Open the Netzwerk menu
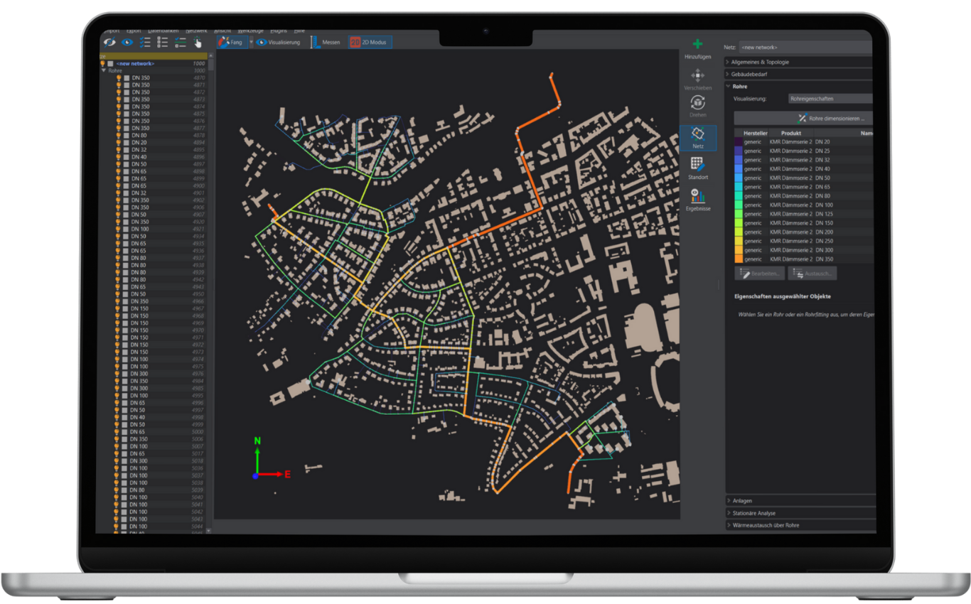 tap(196, 31)
